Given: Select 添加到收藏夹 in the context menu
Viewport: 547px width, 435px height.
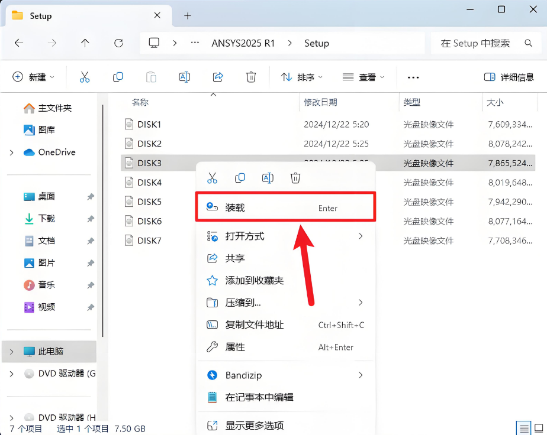Looking at the screenshot, I should [285, 280].
